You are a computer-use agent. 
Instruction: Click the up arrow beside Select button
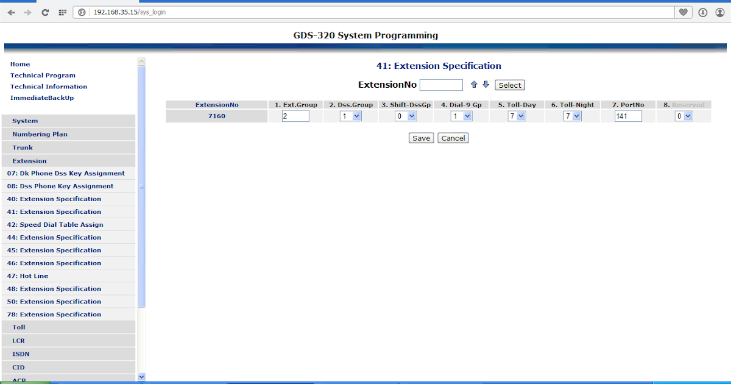(x=474, y=85)
